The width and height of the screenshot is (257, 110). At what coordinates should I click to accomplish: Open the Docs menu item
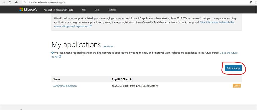click(x=97, y=10)
